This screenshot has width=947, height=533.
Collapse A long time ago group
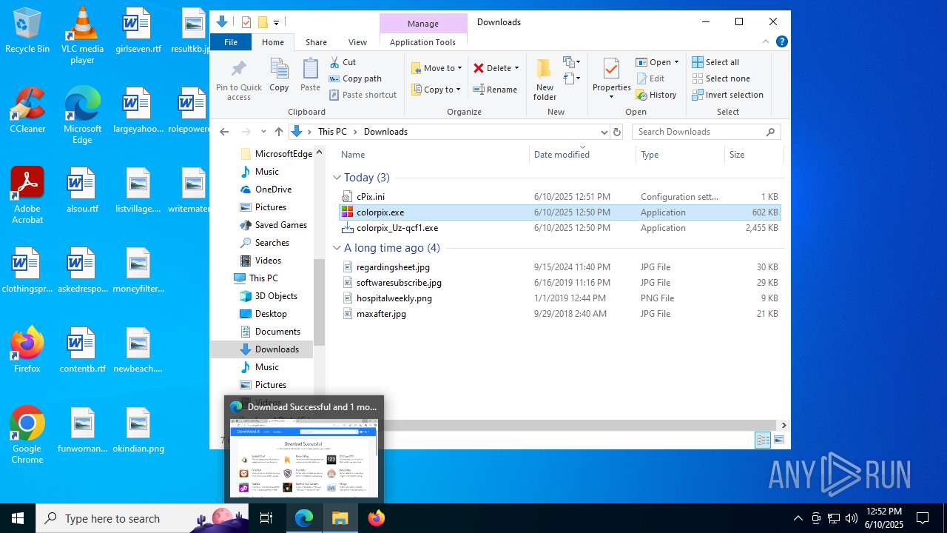pyautogui.click(x=337, y=248)
